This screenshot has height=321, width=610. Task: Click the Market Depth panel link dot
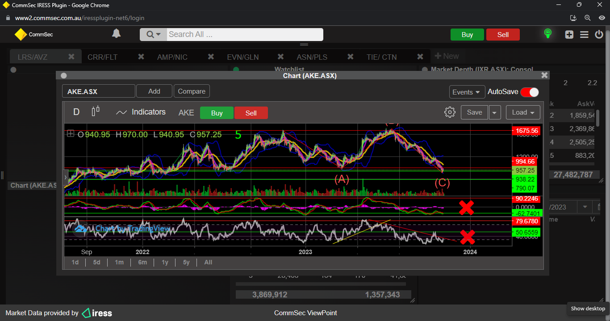click(x=424, y=70)
